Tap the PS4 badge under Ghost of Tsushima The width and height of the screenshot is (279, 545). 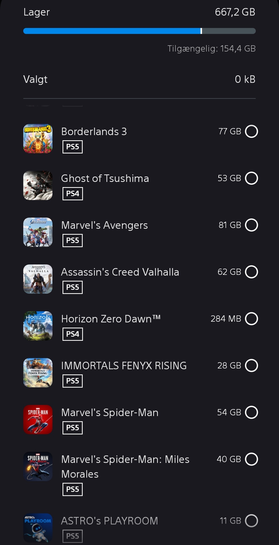pos(73,194)
